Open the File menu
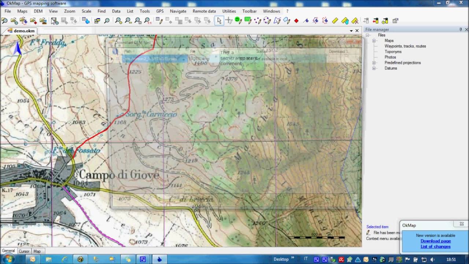 [x=8, y=11]
